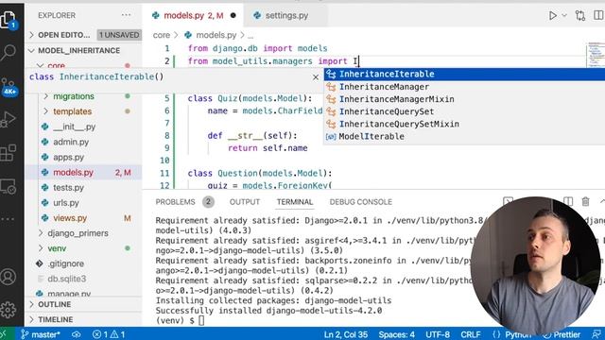Open admin.py in the explorer
Viewport: 605px width, 340px height.
point(71,142)
